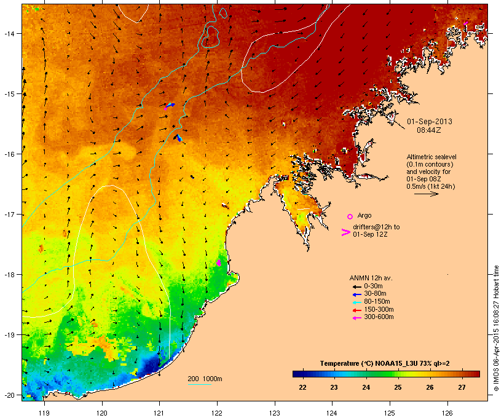Click the longitude label '124'

click(332, 413)
